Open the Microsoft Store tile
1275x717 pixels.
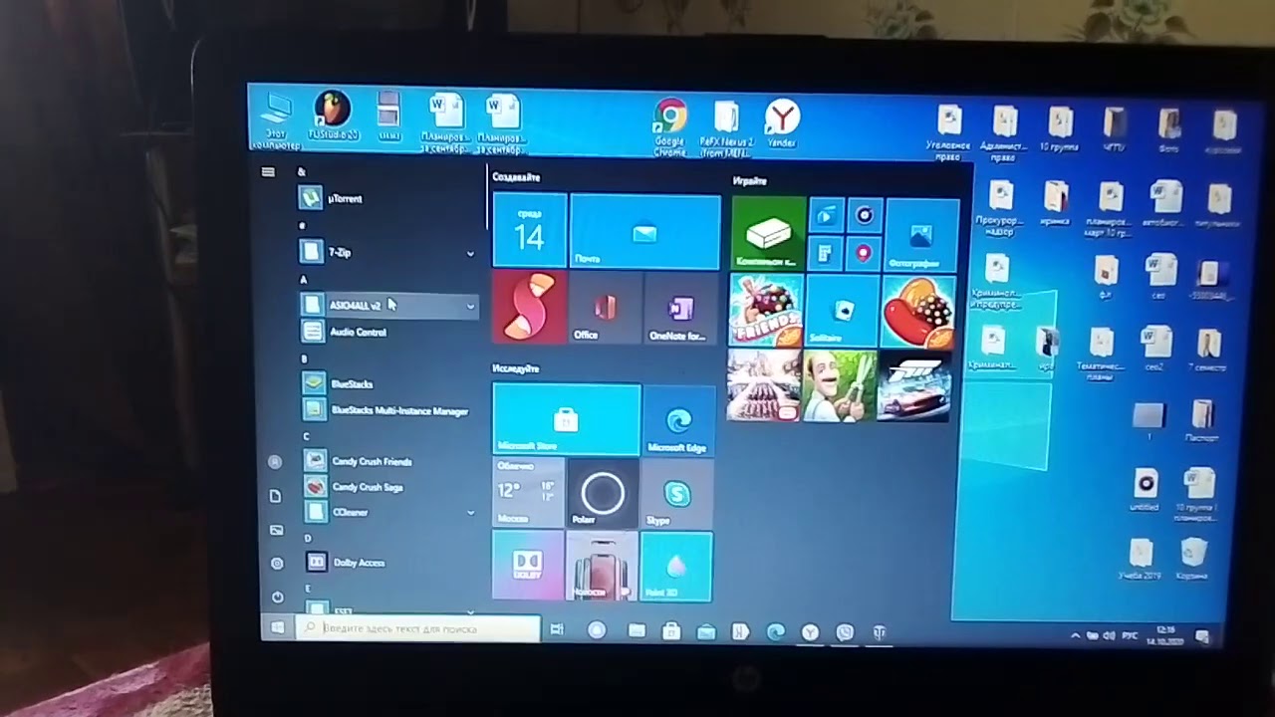pos(566,419)
